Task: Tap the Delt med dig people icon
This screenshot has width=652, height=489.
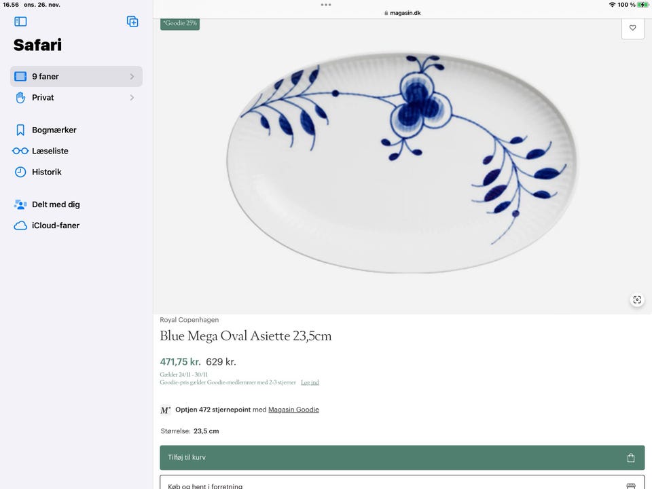Action: tap(20, 204)
